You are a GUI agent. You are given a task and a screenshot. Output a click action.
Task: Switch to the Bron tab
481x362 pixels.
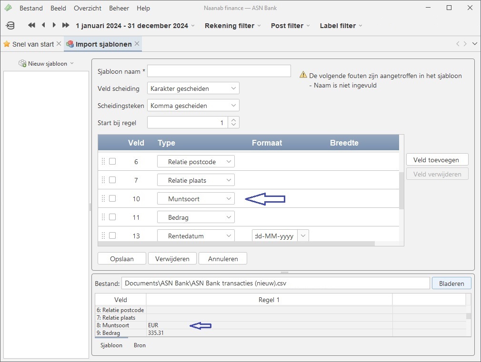point(140,345)
